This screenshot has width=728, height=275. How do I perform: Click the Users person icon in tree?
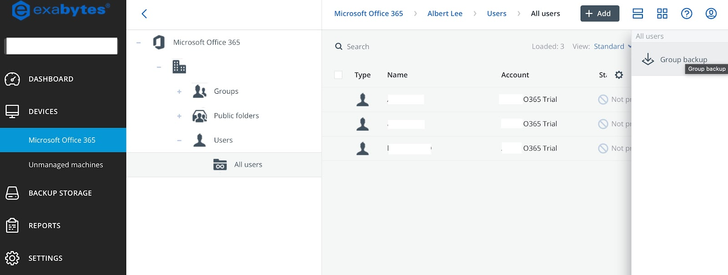tap(200, 140)
